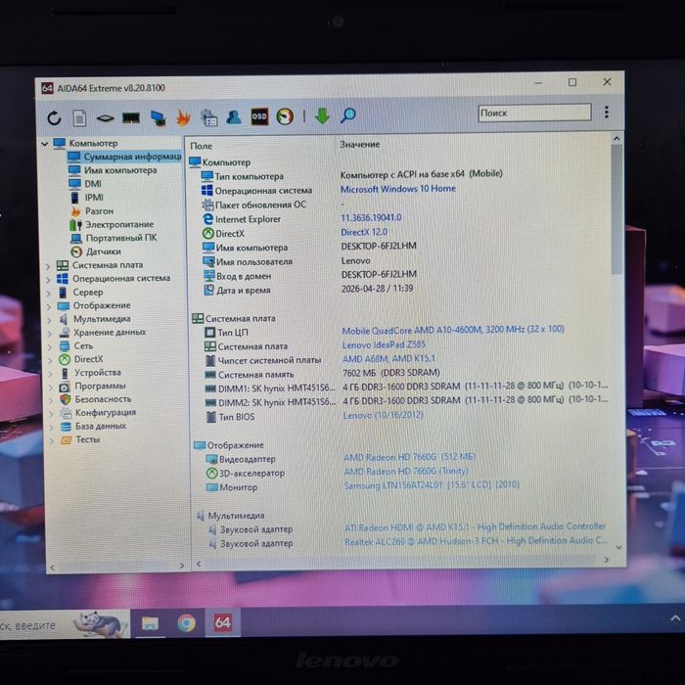Expand the Хранение данных tree node
This screenshot has width=685, height=685.
pyautogui.click(x=49, y=334)
